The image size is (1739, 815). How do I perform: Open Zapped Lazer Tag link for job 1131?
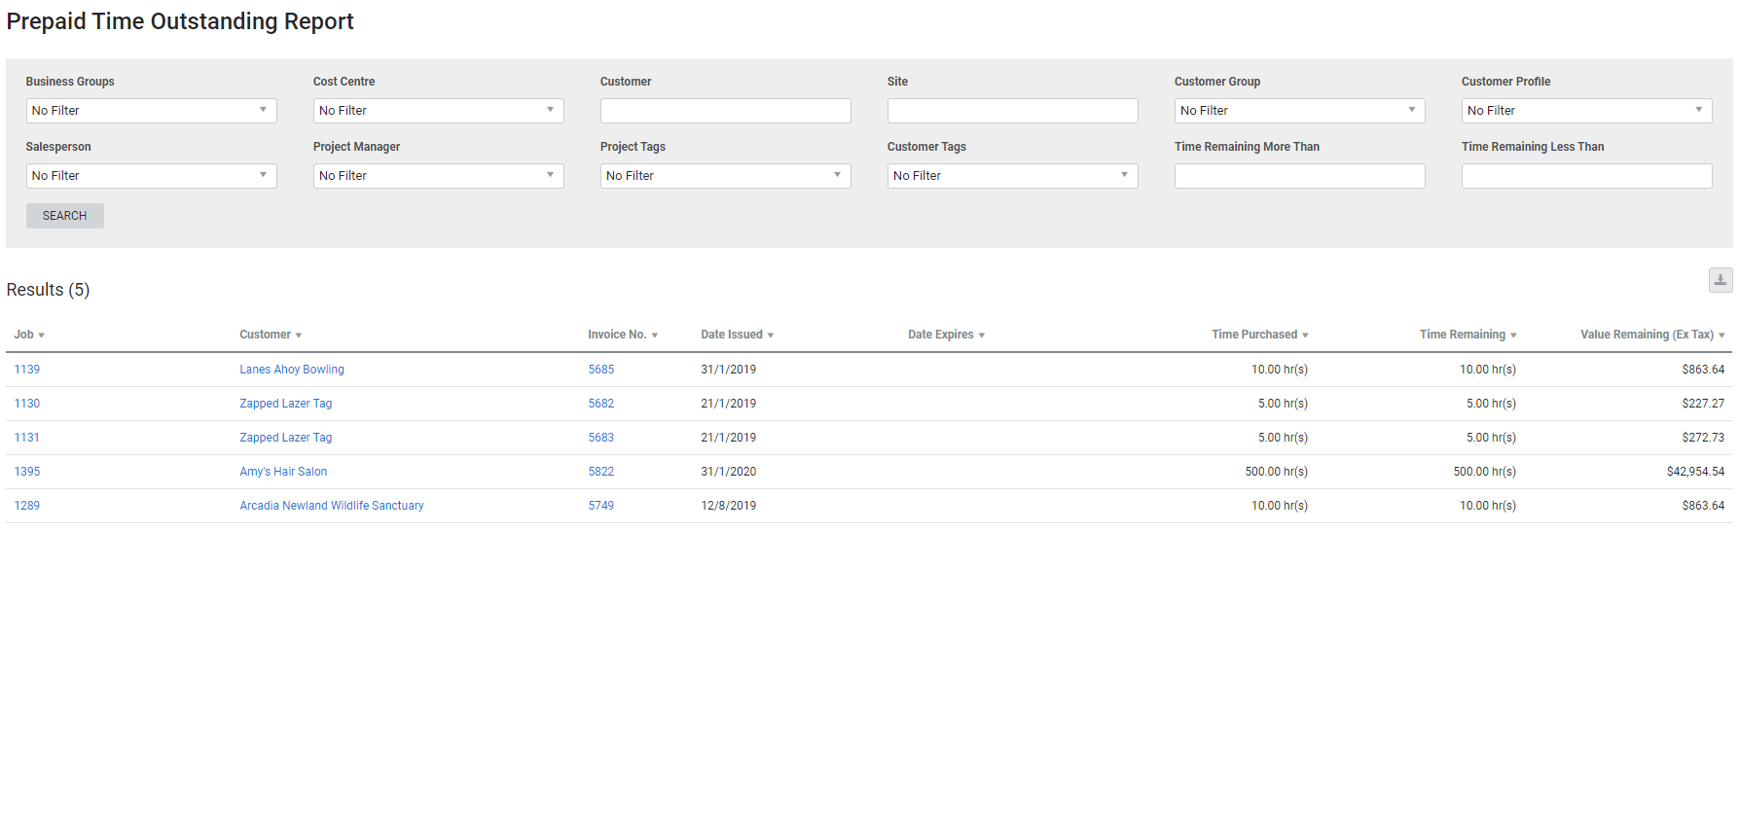[286, 438]
